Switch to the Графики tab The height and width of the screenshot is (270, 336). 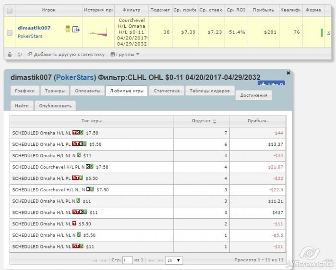coord(25,91)
